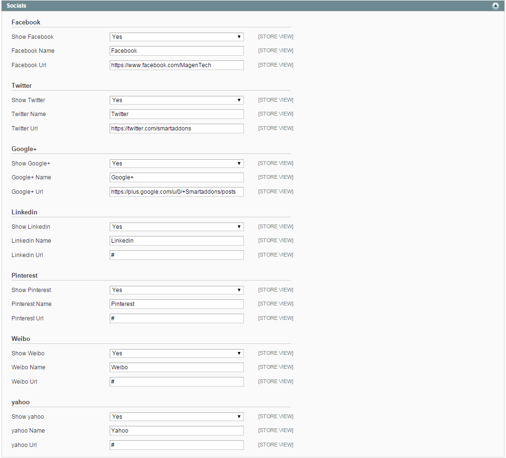Focus the Twitter Name text box
Screen dimensions: 506x458
[176, 114]
